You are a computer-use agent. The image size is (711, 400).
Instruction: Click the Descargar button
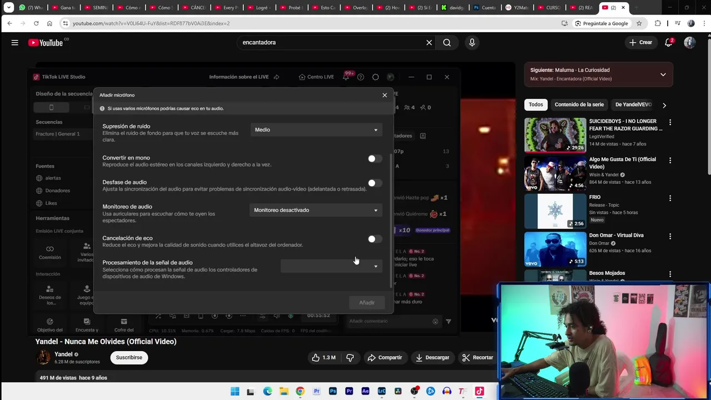tap(433, 357)
